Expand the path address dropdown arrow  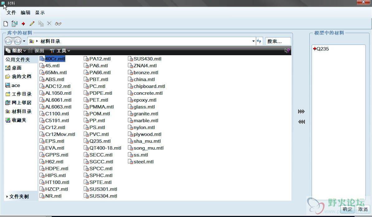(253, 41)
